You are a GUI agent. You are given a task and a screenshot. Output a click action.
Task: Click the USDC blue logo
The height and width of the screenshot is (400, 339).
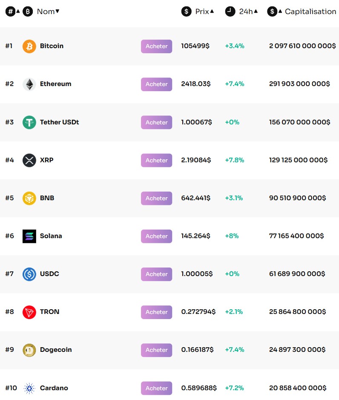click(29, 274)
